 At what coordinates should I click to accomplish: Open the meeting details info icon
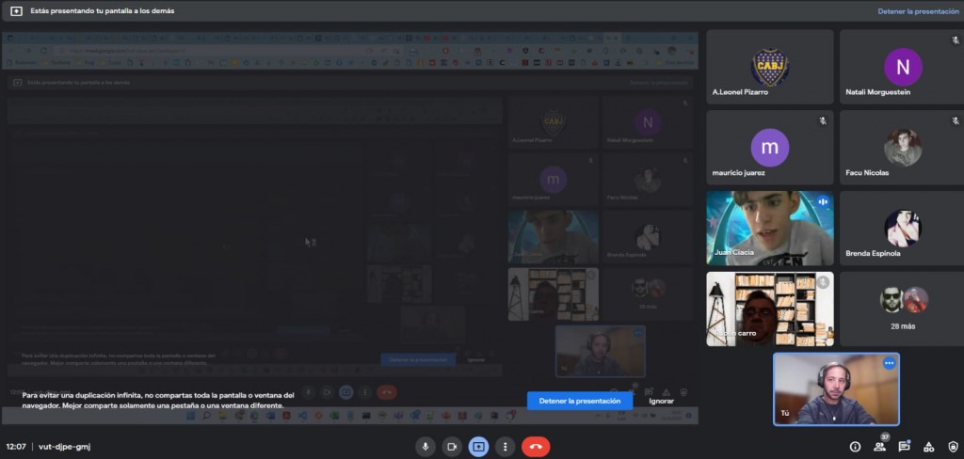coord(855,447)
